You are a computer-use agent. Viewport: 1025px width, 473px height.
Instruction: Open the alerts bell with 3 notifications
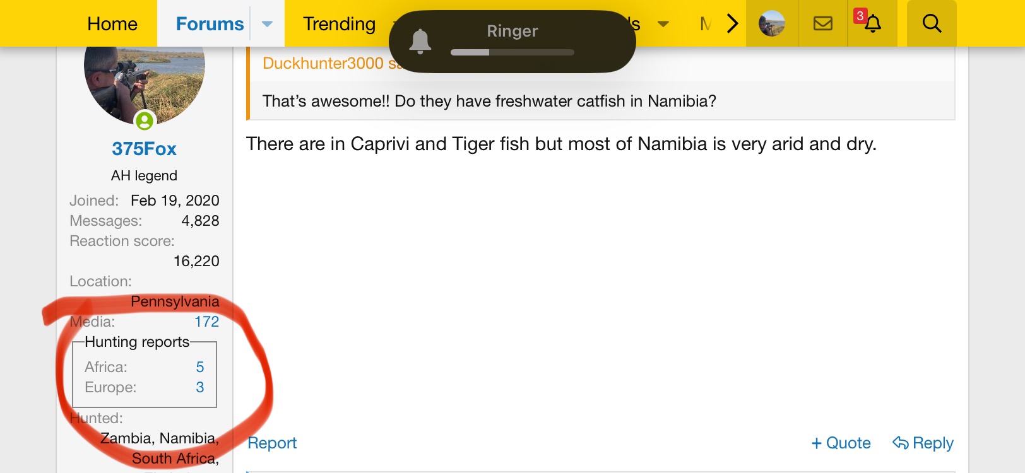872,24
